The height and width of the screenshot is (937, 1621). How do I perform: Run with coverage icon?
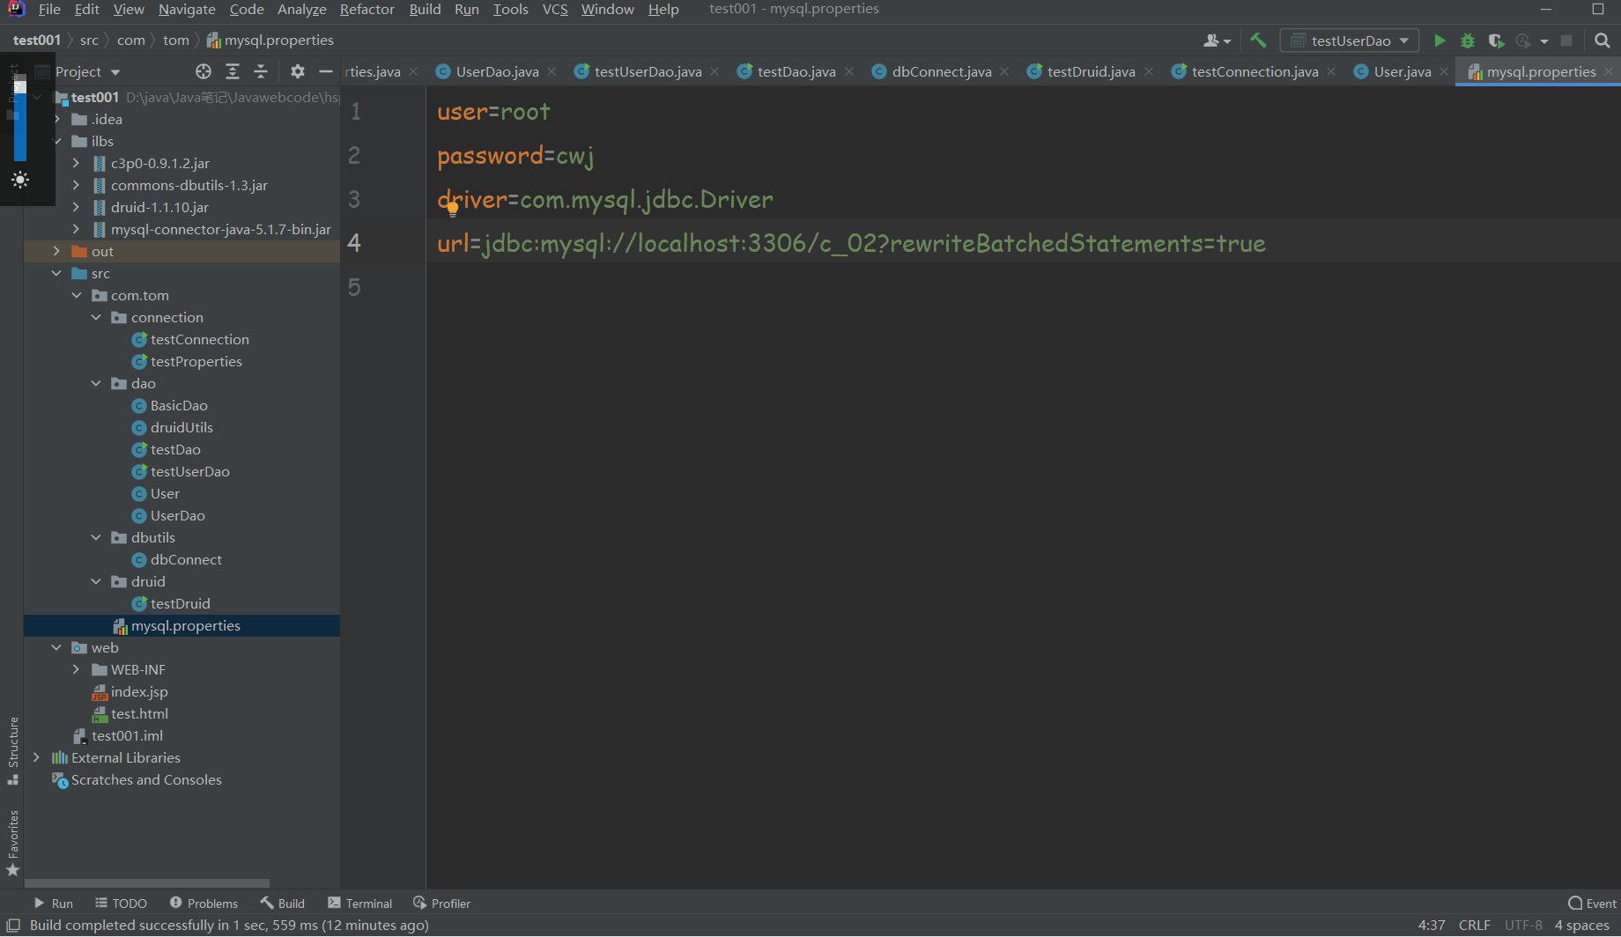(1496, 41)
